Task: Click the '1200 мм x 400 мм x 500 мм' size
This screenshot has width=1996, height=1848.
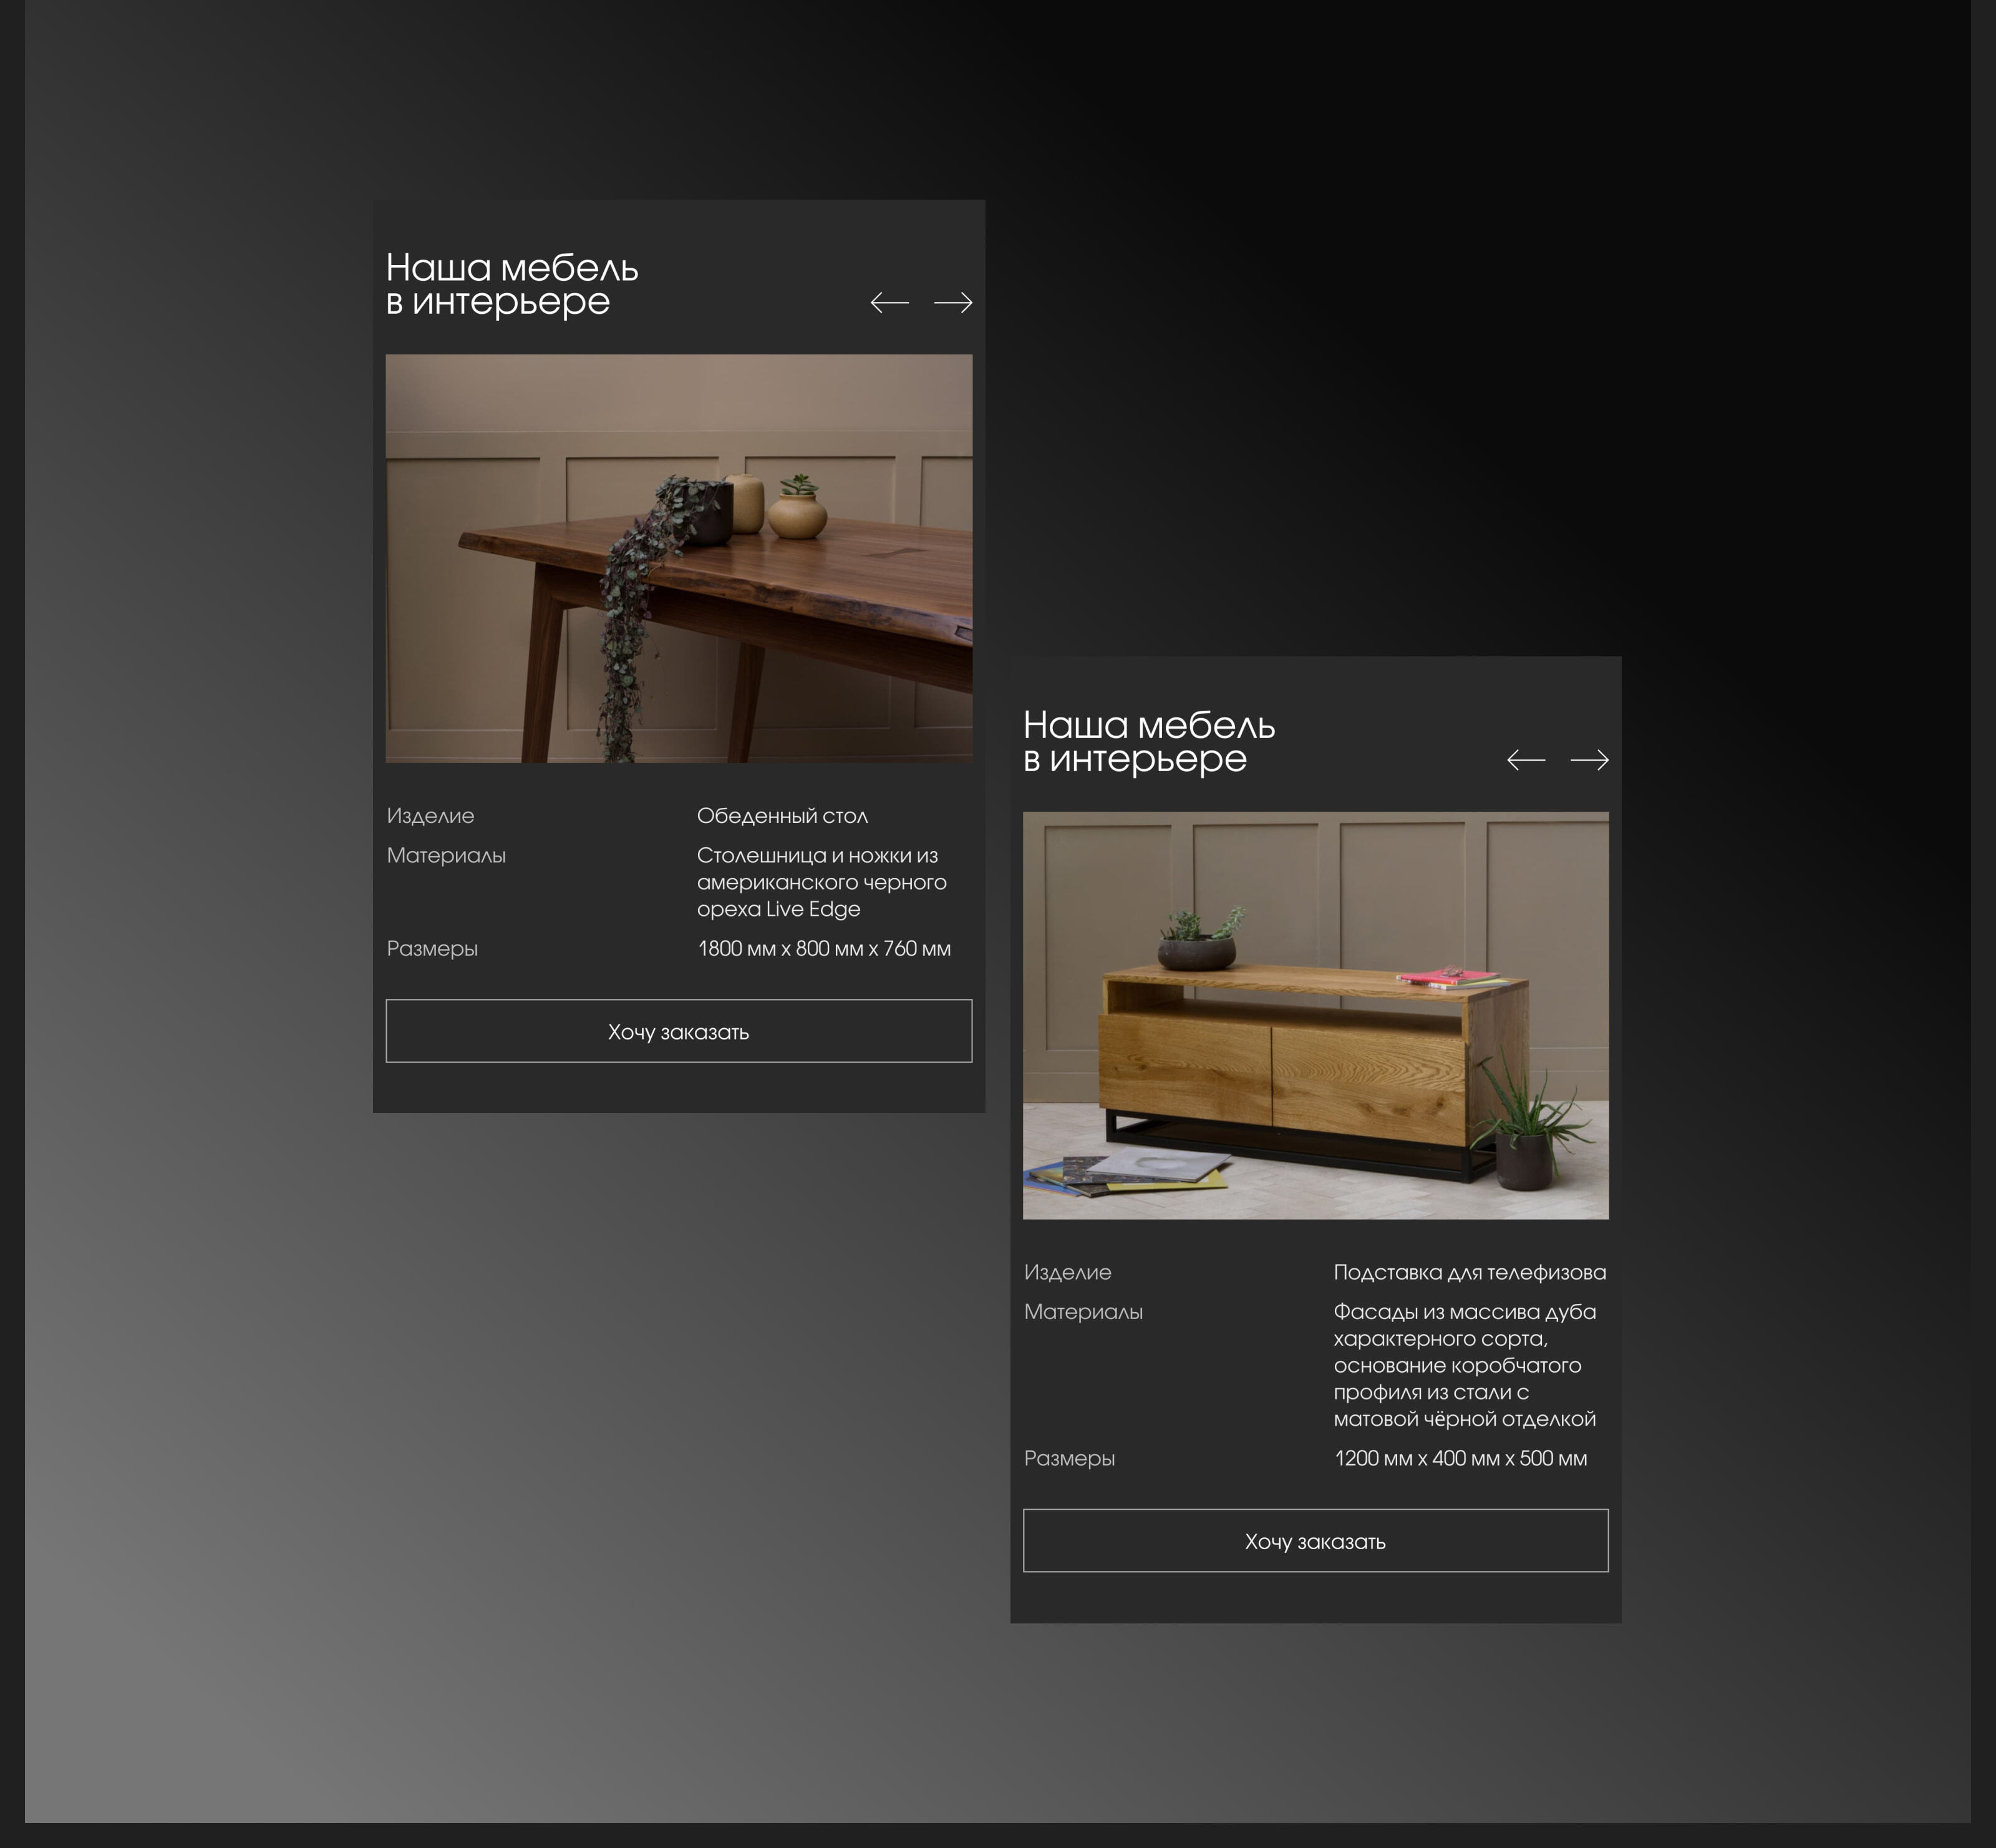Action: (1460, 1458)
